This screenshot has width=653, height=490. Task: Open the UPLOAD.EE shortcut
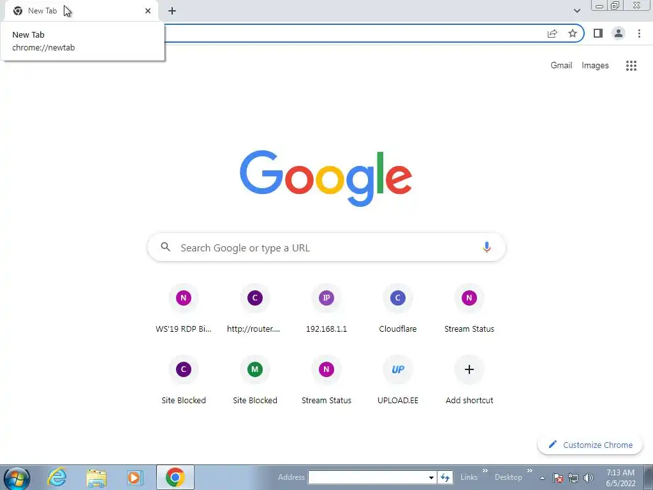398,380
